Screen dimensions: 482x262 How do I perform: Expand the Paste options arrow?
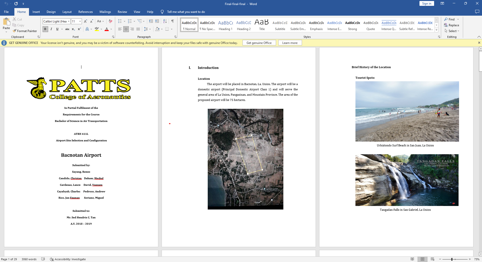[x=6, y=32]
